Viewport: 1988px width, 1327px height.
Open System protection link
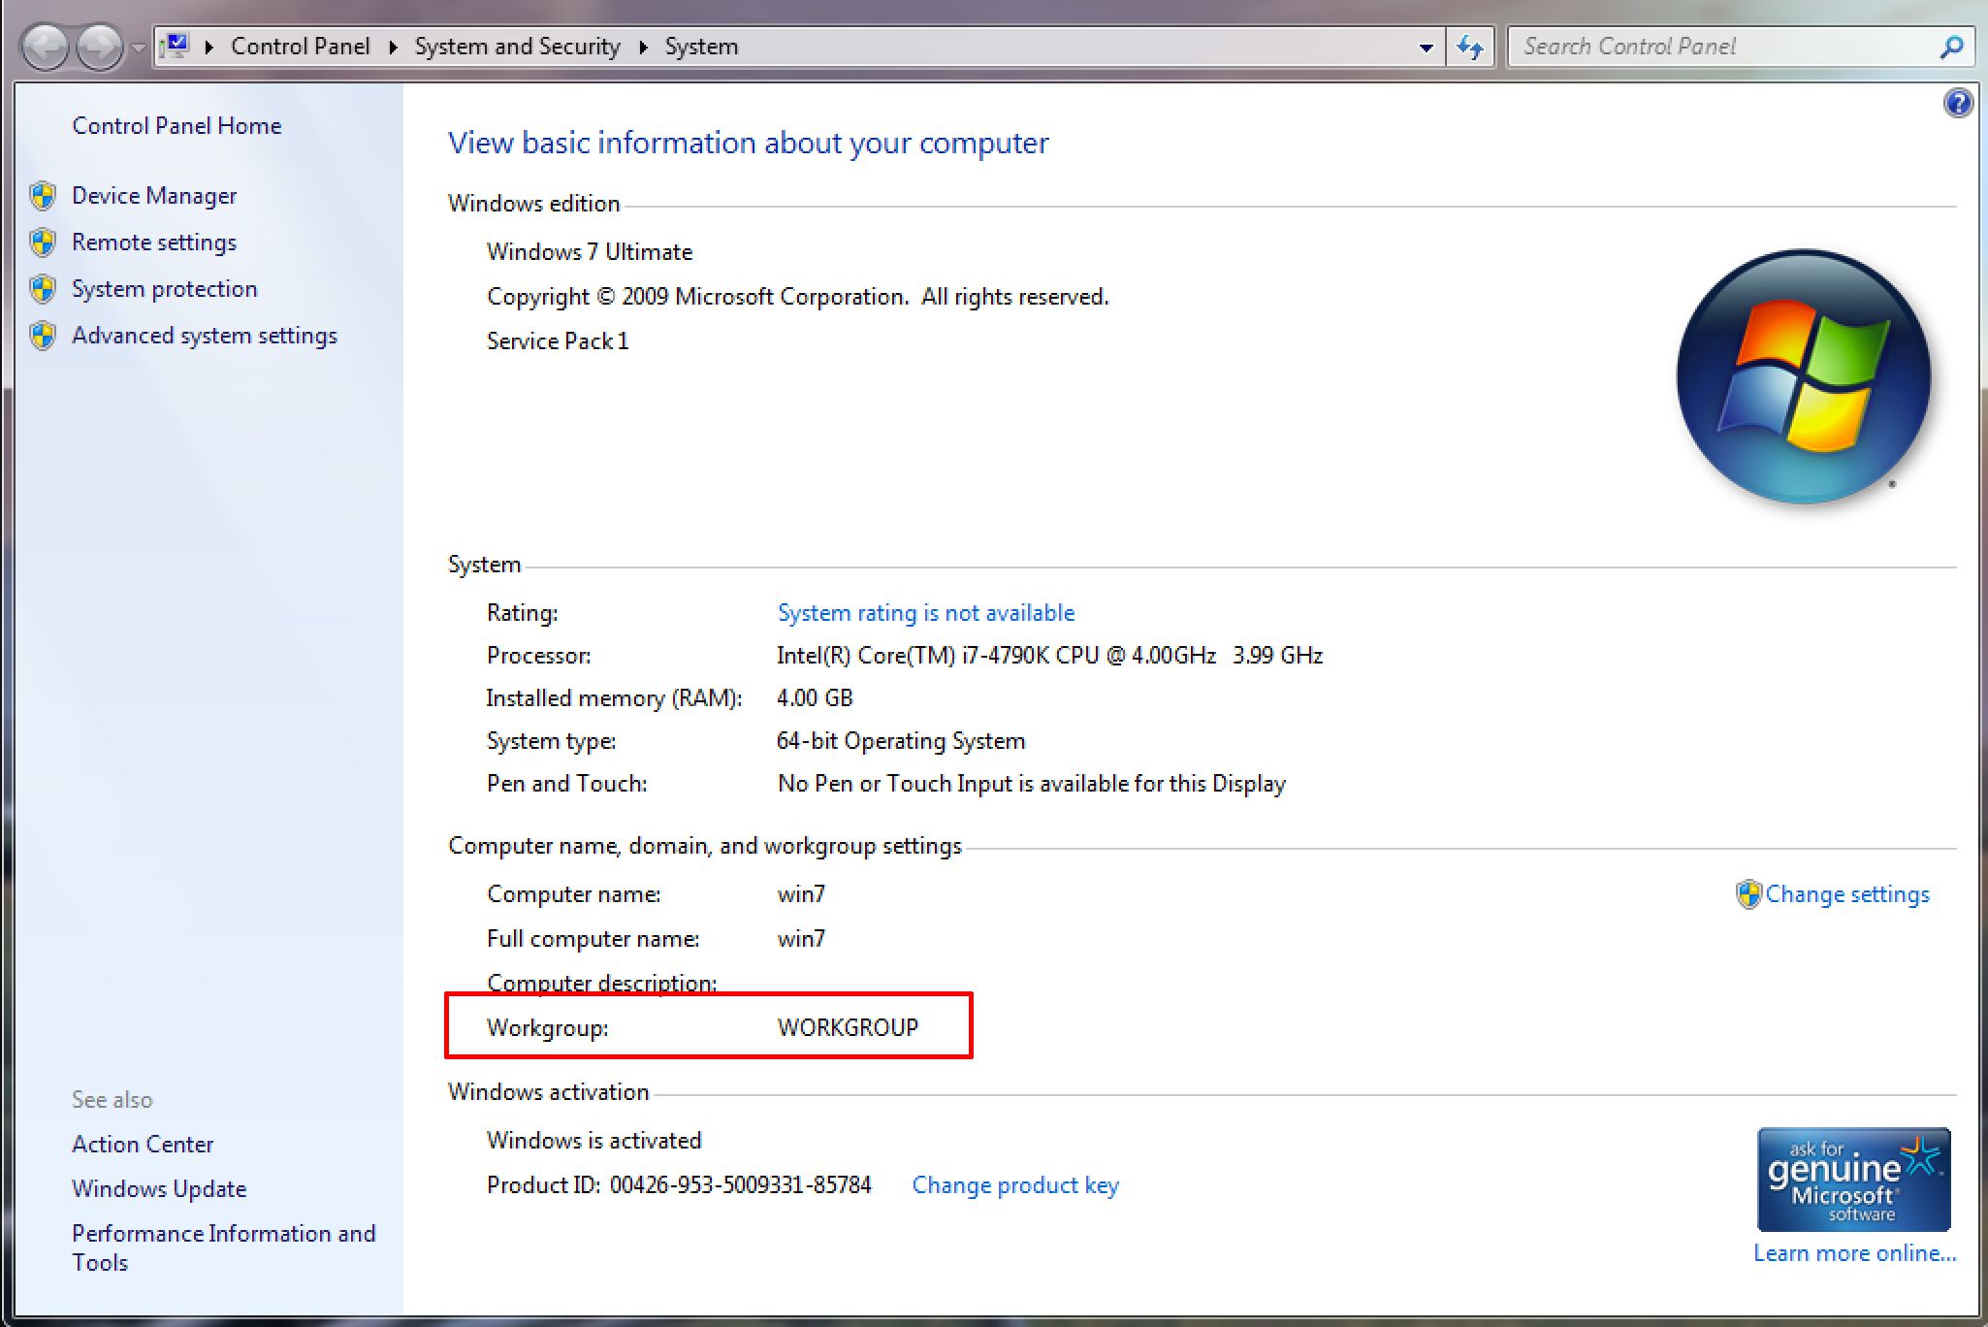tap(165, 289)
